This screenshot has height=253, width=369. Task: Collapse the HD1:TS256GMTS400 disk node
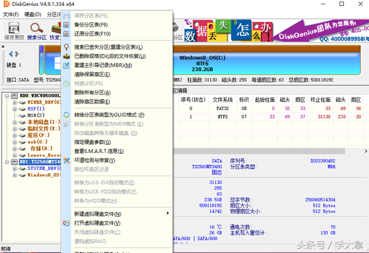click(x=7, y=162)
